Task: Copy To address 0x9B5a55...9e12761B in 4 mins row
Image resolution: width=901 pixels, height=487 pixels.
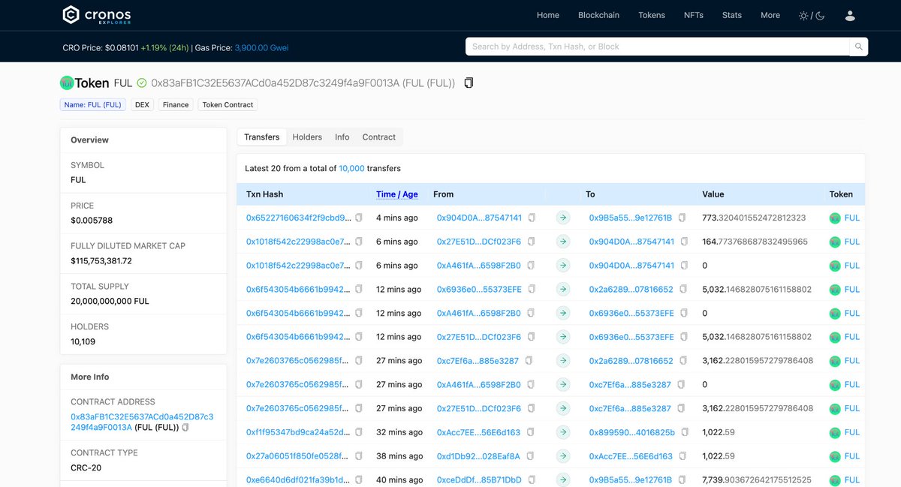Action: (x=682, y=218)
